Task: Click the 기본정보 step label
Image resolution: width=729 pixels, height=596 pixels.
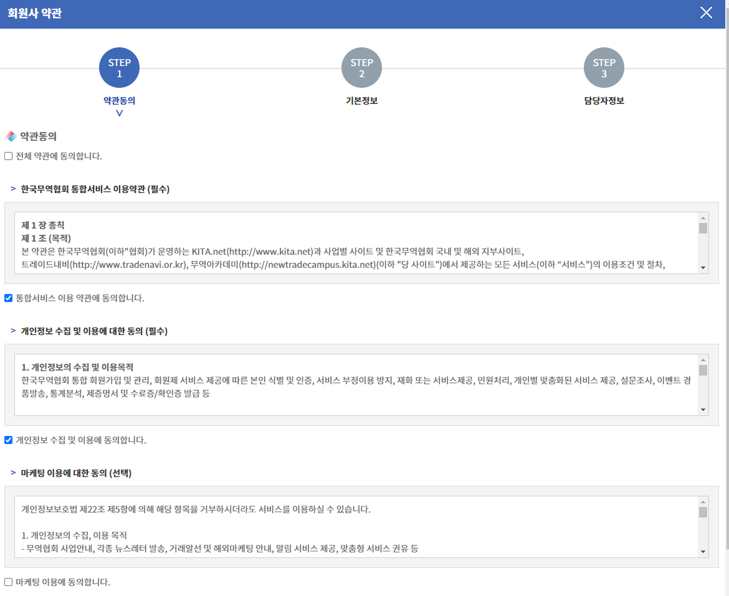Action: pos(362,100)
